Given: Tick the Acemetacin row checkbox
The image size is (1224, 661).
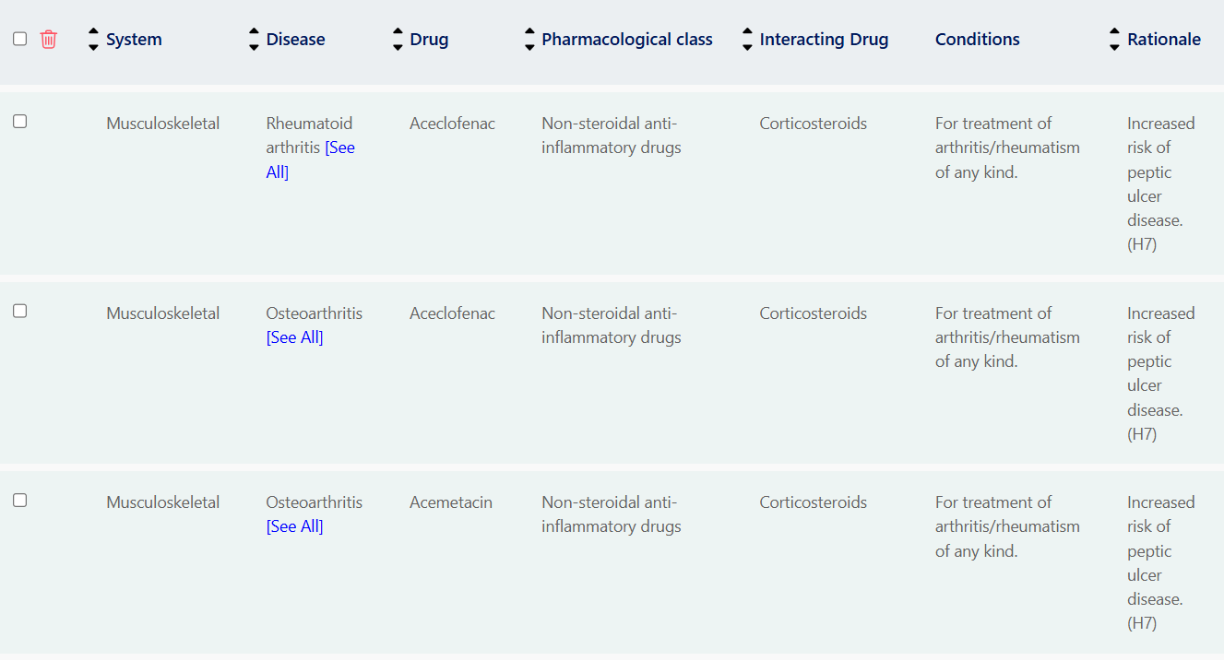Looking at the screenshot, I should [x=20, y=501].
